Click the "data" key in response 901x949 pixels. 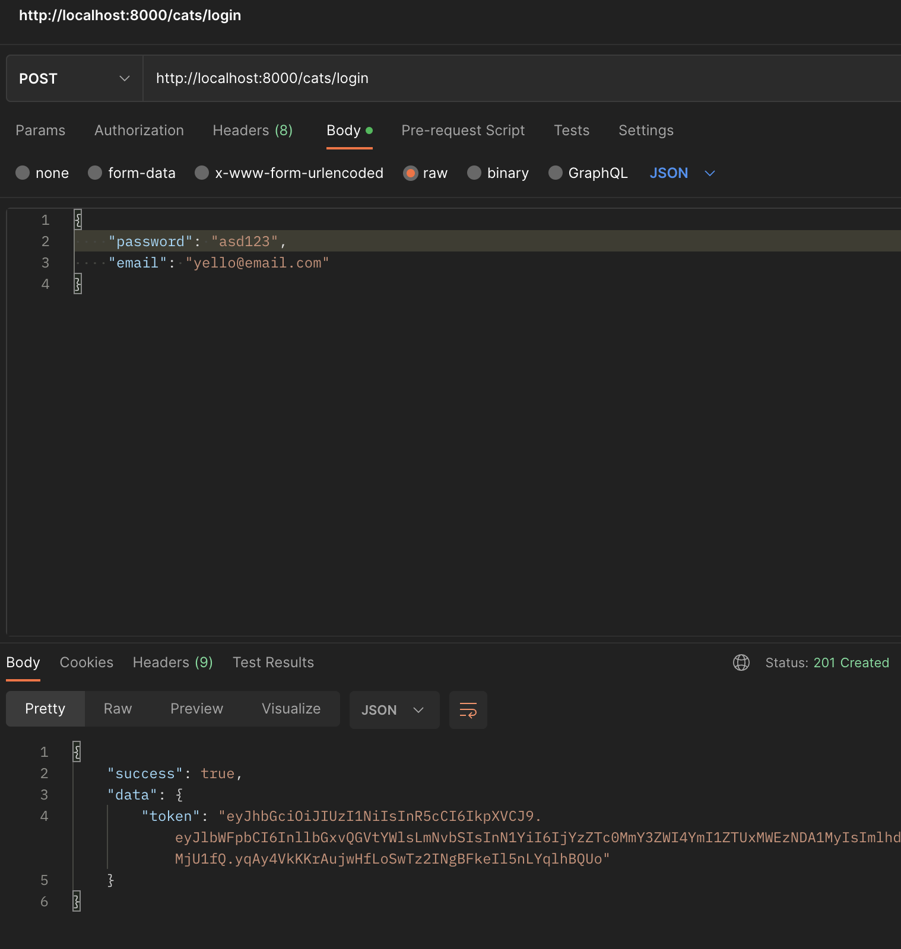[x=132, y=795]
